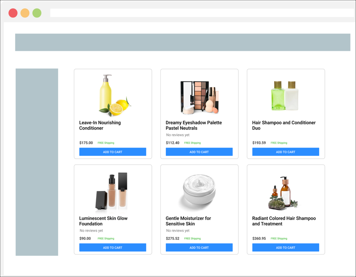Screen dimensions: 356x277
Task: Click FREE Shipping label beside $90.00
Action: (106, 238)
